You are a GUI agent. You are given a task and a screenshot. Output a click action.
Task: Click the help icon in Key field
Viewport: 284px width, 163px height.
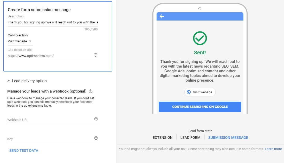(x=96, y=138)
